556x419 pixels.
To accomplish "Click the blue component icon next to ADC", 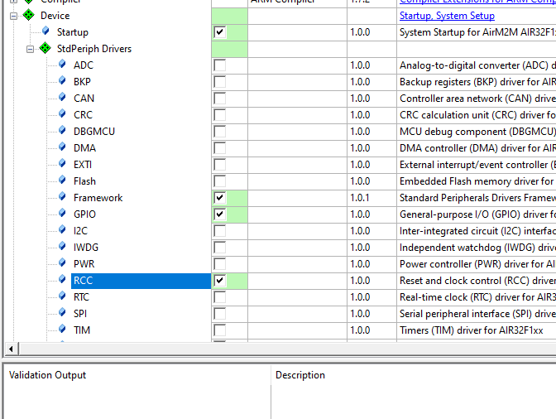I will coord(62,65).
